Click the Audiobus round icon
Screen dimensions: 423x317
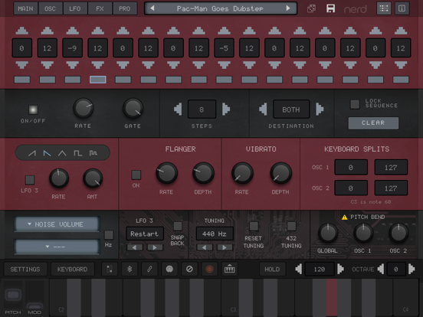pos(169,269)
